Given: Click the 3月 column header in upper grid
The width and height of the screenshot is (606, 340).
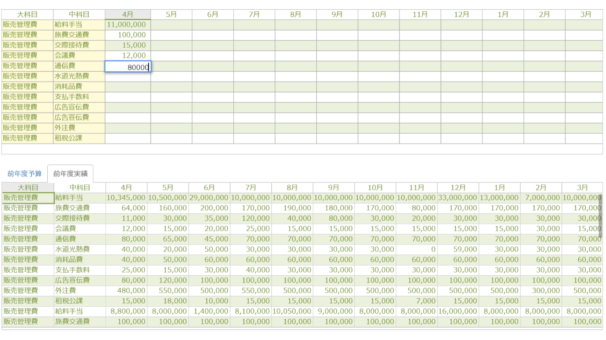Looking at the screenshot, I should (586, 14).
